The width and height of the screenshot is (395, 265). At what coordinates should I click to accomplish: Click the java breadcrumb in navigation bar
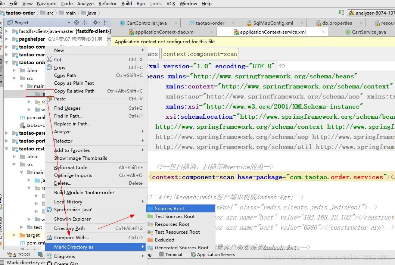89,13
